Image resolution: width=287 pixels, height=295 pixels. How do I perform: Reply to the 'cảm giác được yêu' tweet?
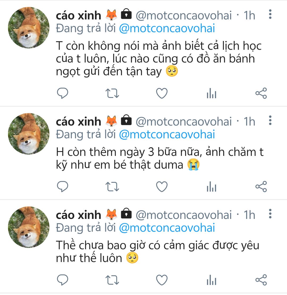click(63, 280)
